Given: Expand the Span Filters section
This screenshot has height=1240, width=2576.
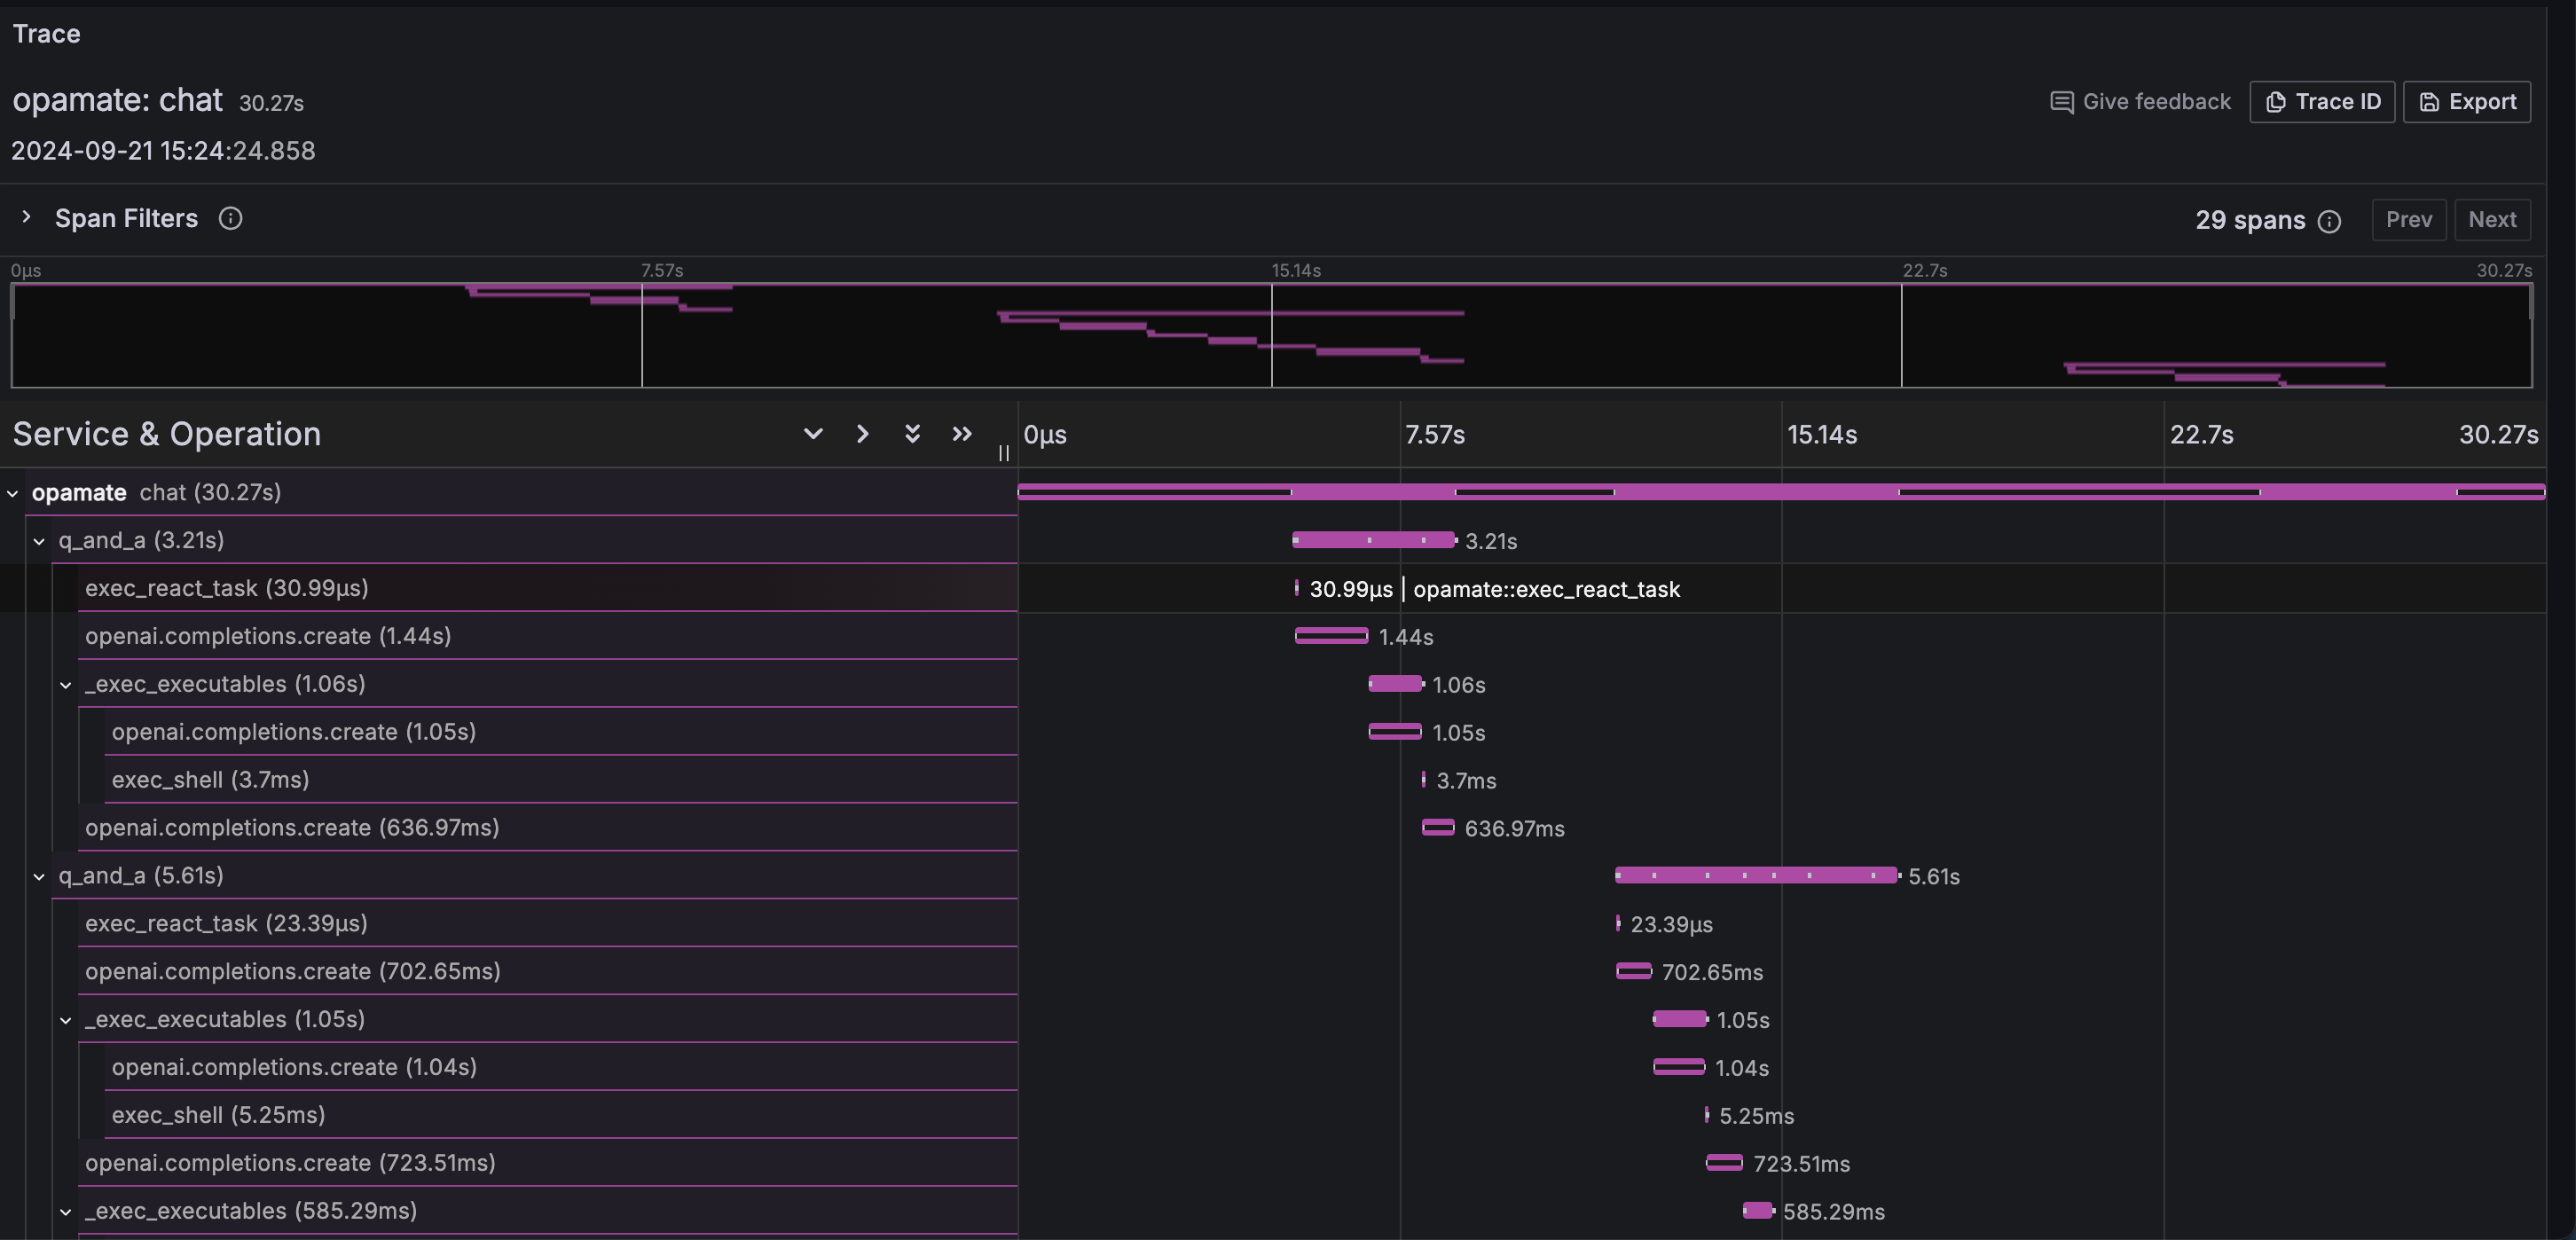Looking at the screenshot, I should point(27,218).
